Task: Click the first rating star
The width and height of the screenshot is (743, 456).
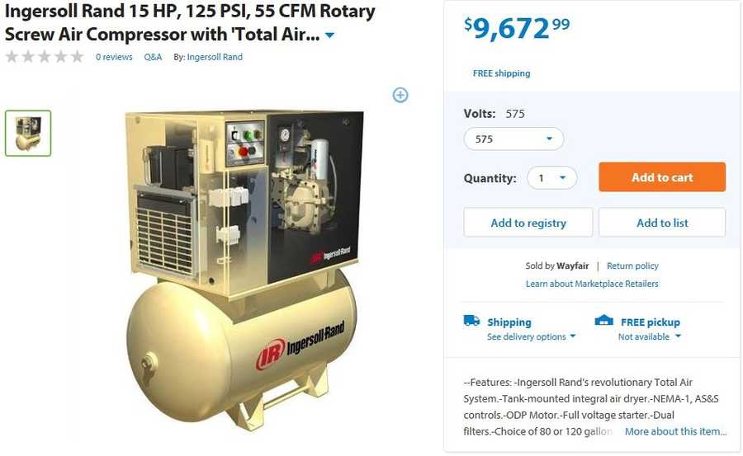Action: (12, 57)
